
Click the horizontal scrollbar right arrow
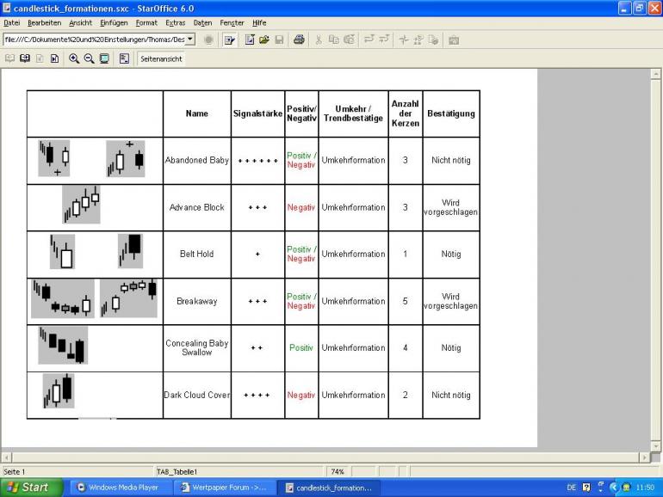644,457
